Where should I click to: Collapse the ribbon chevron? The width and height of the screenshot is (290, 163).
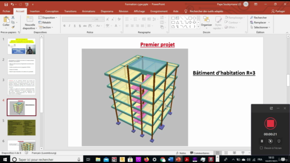(x=287, y=33)
